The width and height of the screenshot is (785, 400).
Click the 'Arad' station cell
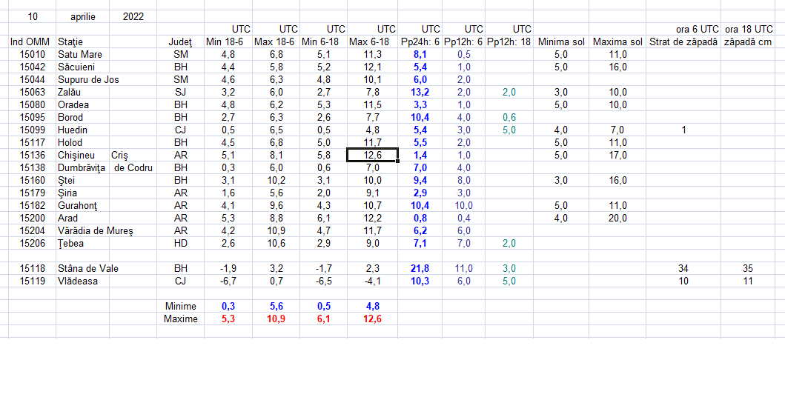pyautogui.click(x=83, y=219)
